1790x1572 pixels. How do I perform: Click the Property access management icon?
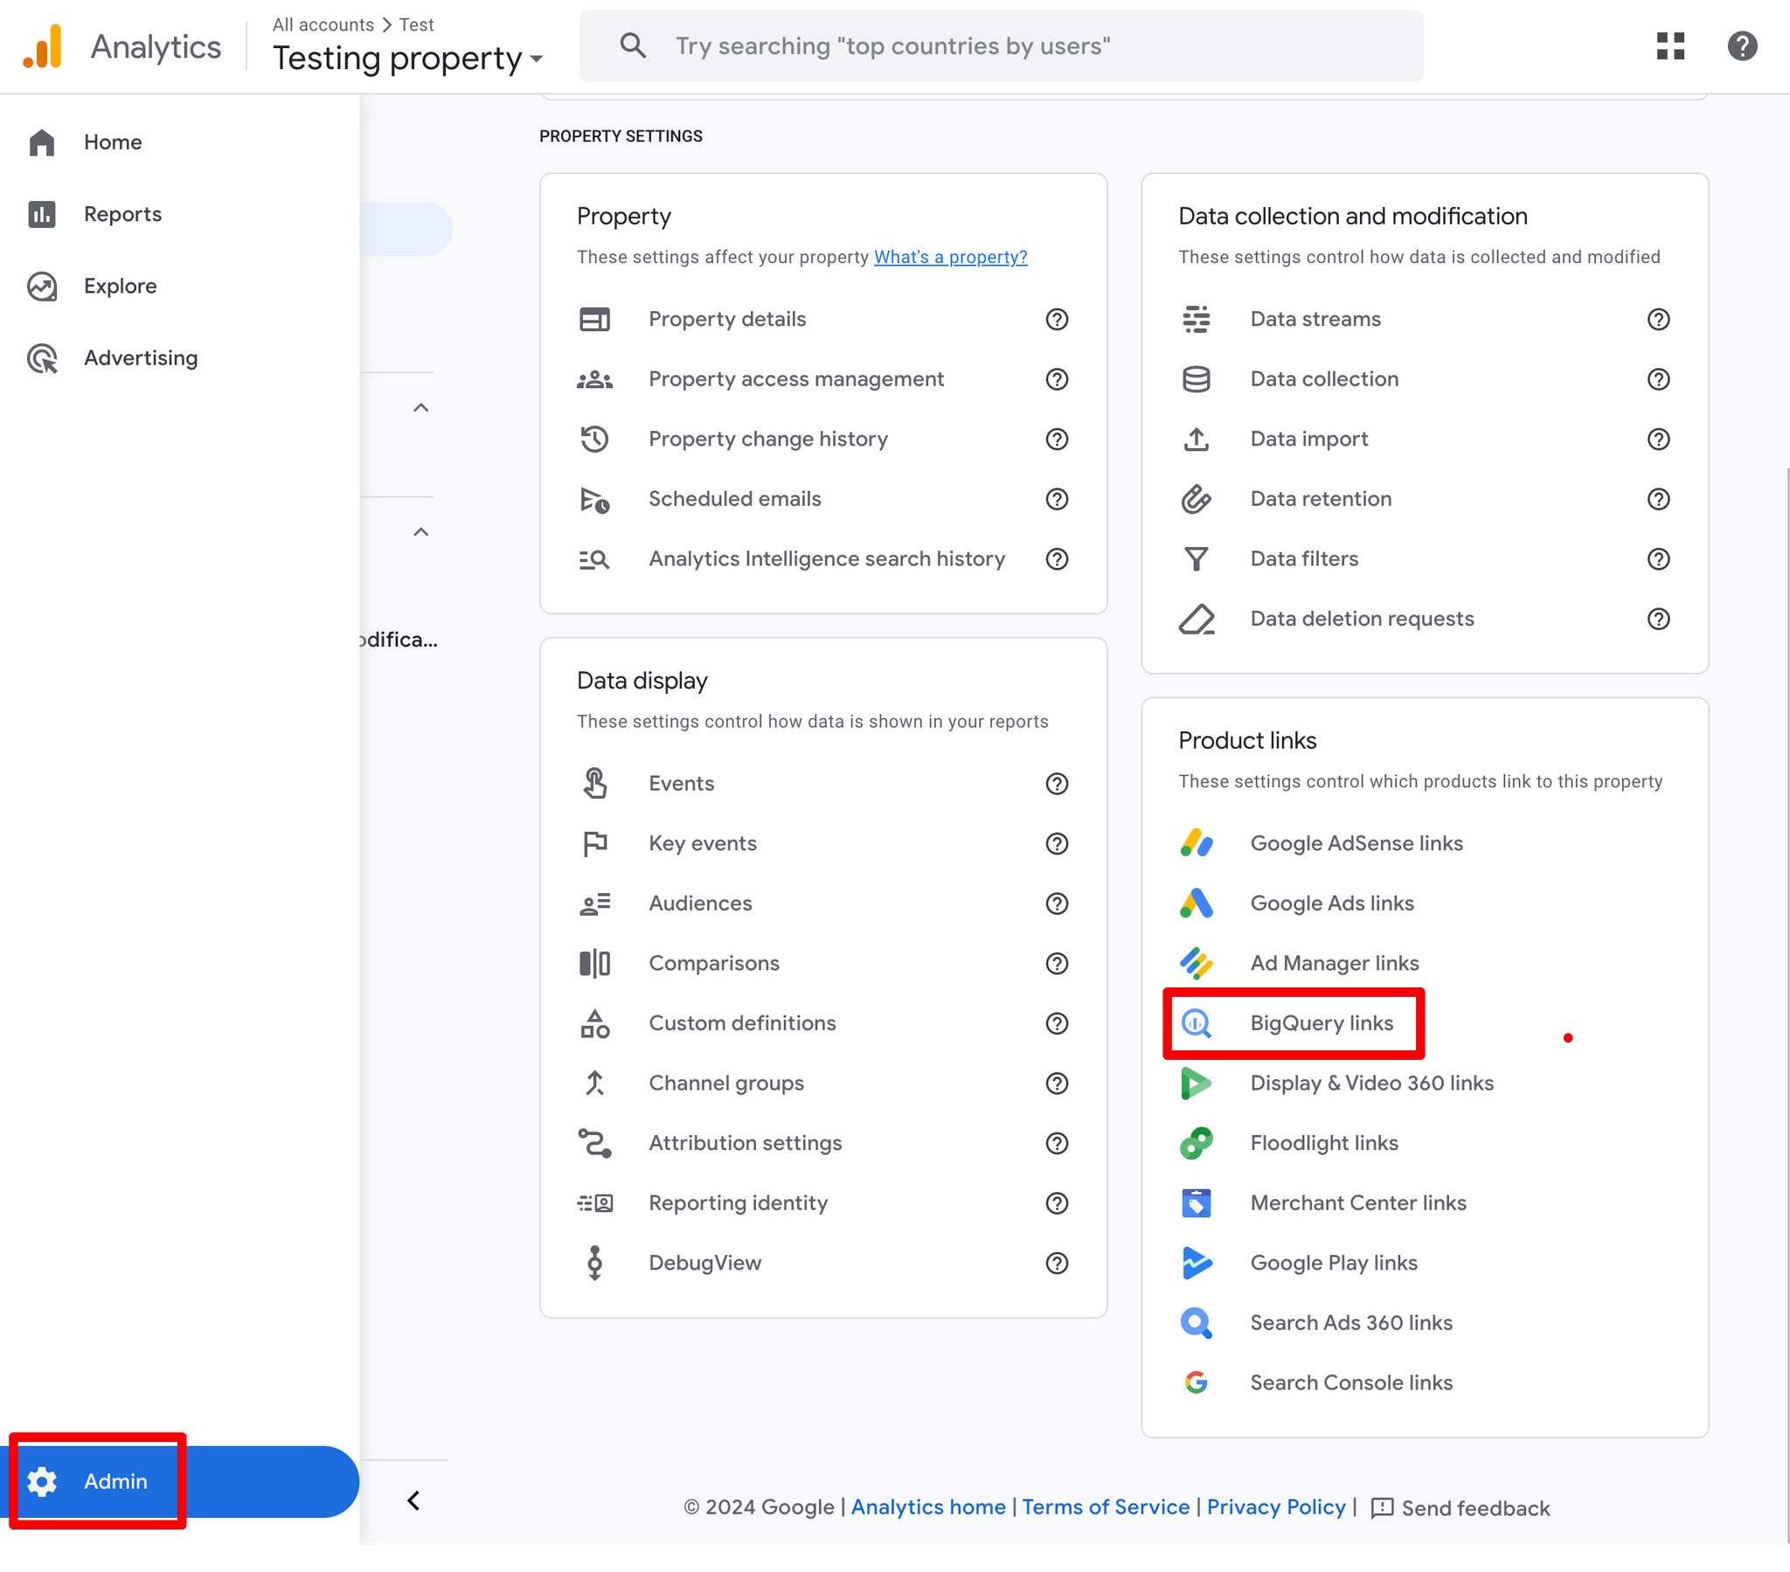pos(595,379)
